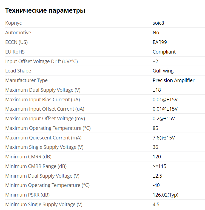Click "Maximum Input Bias Current (uA)" label

point(42,100)
